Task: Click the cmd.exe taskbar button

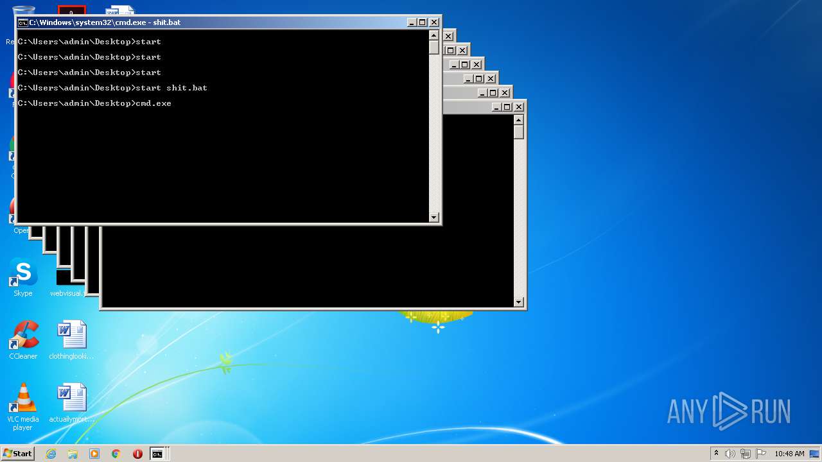Action: (x=158, y=454)
